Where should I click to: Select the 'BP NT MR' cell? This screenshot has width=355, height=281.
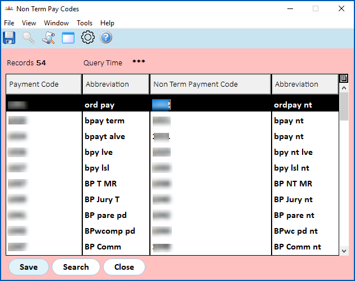point(305,184)
